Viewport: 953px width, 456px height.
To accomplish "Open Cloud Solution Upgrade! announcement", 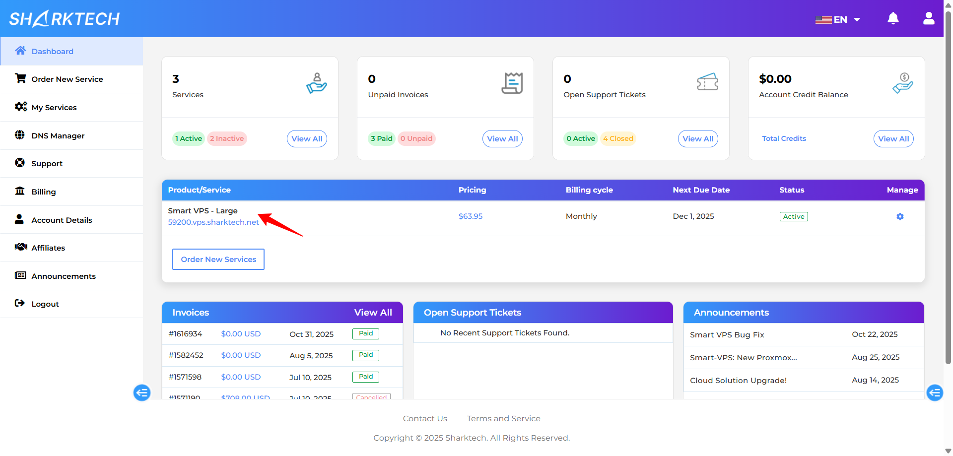I will pos(738,381).
